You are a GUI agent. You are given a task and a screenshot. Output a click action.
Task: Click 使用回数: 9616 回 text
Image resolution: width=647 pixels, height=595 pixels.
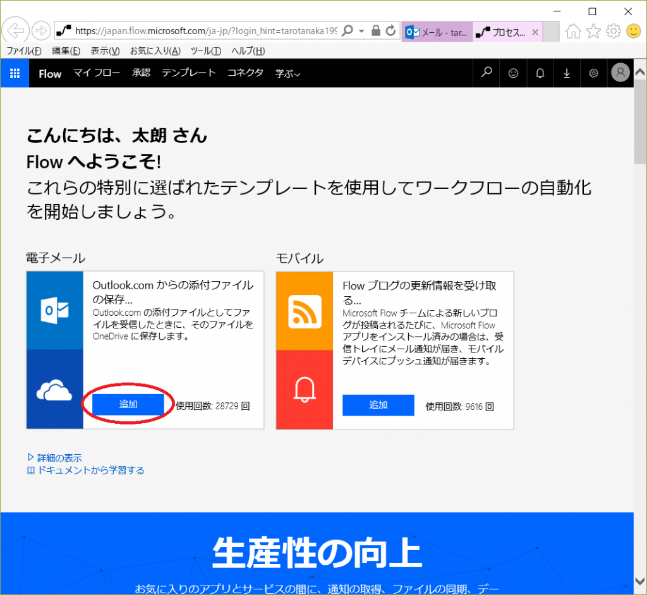pyautogui.click(x=460, y=407)
